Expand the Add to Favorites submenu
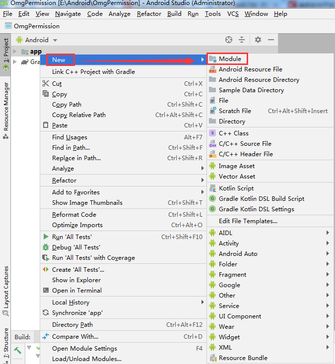Screen dimensions: 335x364 [x=202, y=192]
